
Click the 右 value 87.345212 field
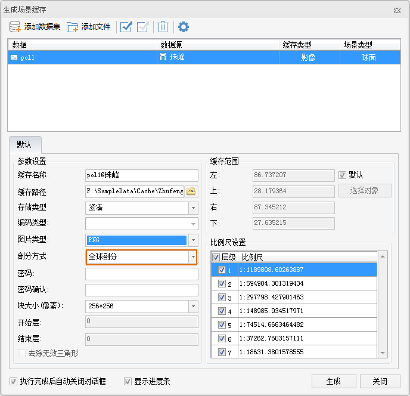293,208
